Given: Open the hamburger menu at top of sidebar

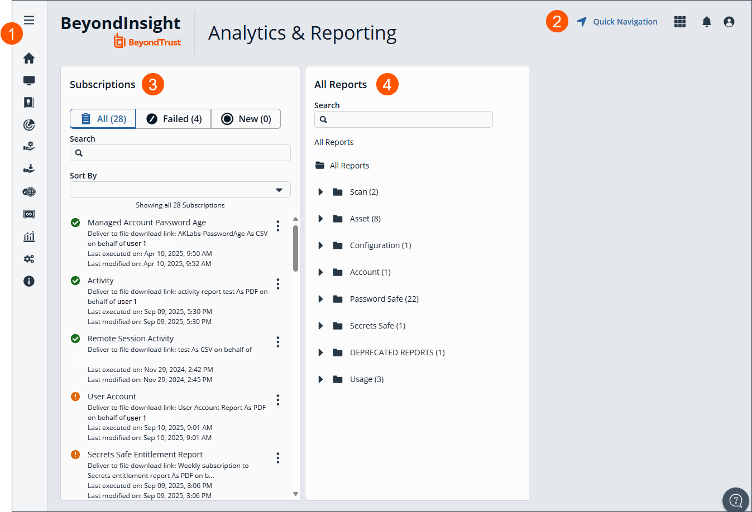Looking at the screenshot, I should (29, 20).
